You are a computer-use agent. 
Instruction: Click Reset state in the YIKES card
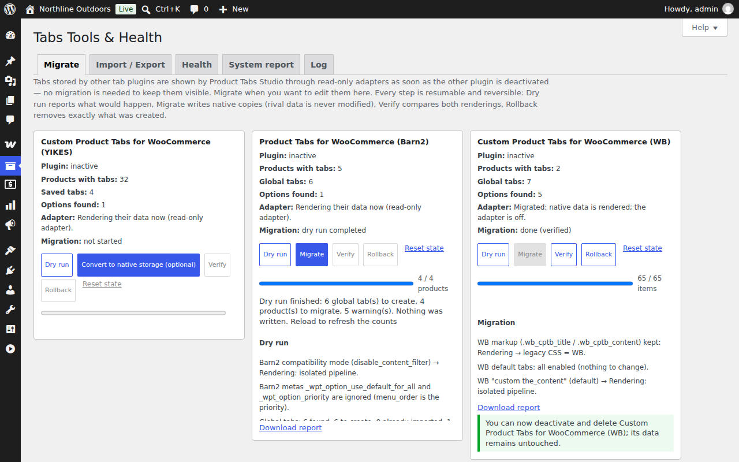point(102,284)
